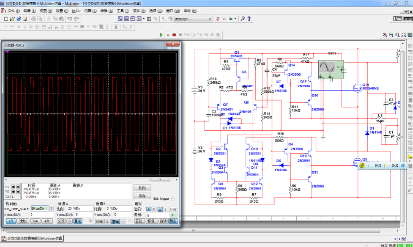Image resolution: width=413 pixels, height=247 pixels.
Task: Click the Spreadsheet view toolbar icon
Action: (x=126, y=19)
